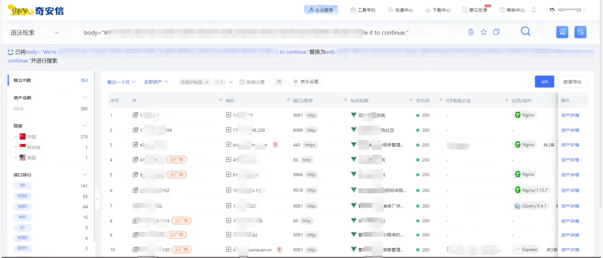Open 最近一个月 time range dropdown

(122, 82)
